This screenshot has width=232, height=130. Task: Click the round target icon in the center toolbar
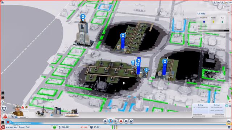click(x=116, y=121)
